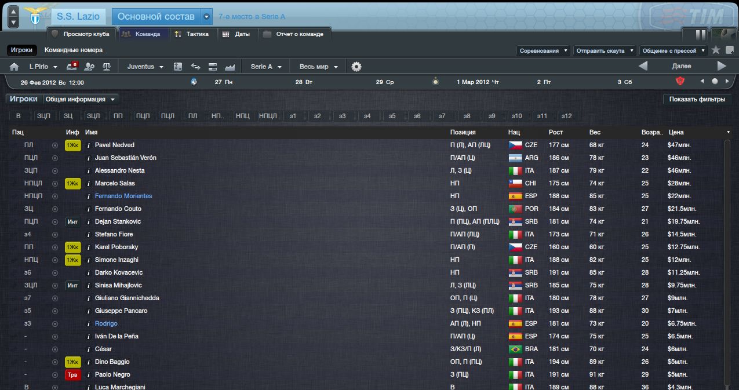The height and width of the screenshot is (390, 739).
Task: Toggle the selection circle for Pavel Nedved
Action: [x=55, y=145]
